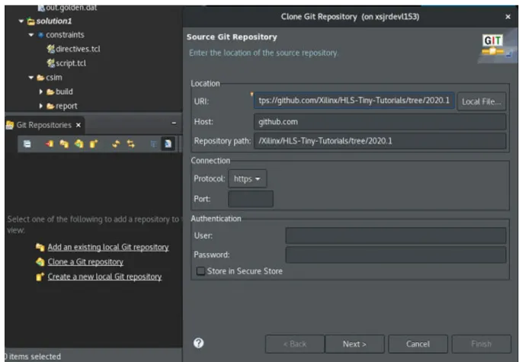519x362 pixels.
Task: Click icon beside Add an existing local repository
Action: point(40,247)
